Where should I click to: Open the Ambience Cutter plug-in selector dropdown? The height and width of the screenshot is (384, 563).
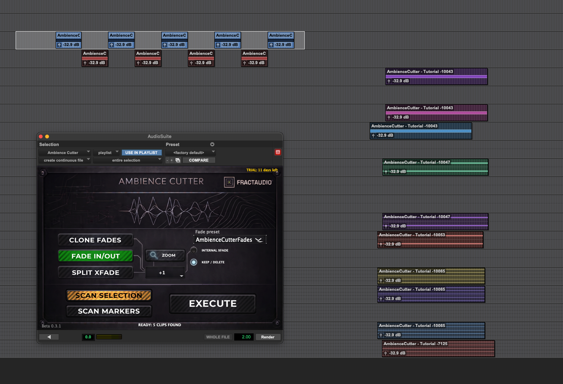pos(65,153)
